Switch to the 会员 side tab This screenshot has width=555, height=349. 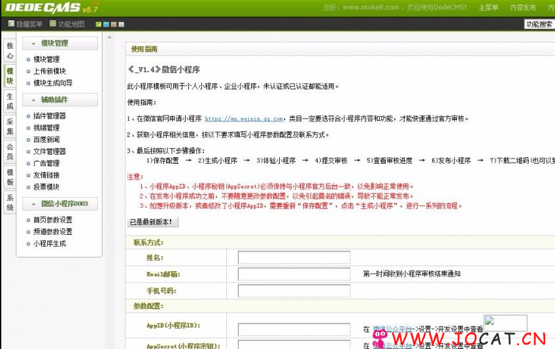tap(10, 152)
